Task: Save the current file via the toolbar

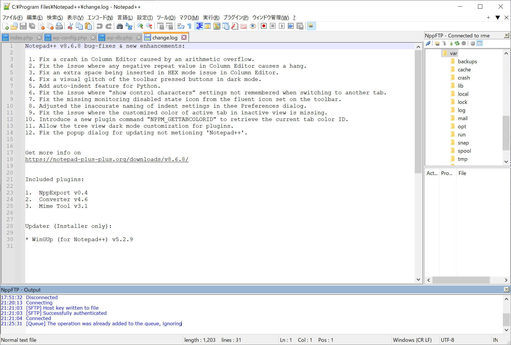Action: coord(23,26)
